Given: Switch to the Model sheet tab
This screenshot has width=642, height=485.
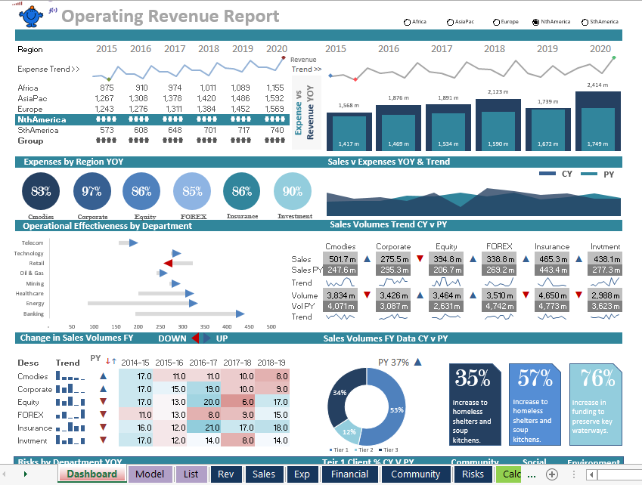Looking at the screenshot, I should click(150, 474).
